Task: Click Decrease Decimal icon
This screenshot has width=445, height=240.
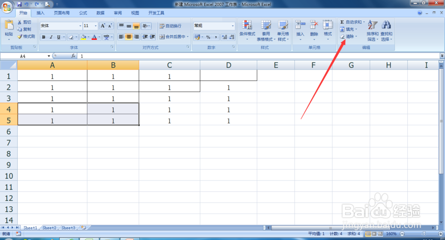Action: [232, 37]
